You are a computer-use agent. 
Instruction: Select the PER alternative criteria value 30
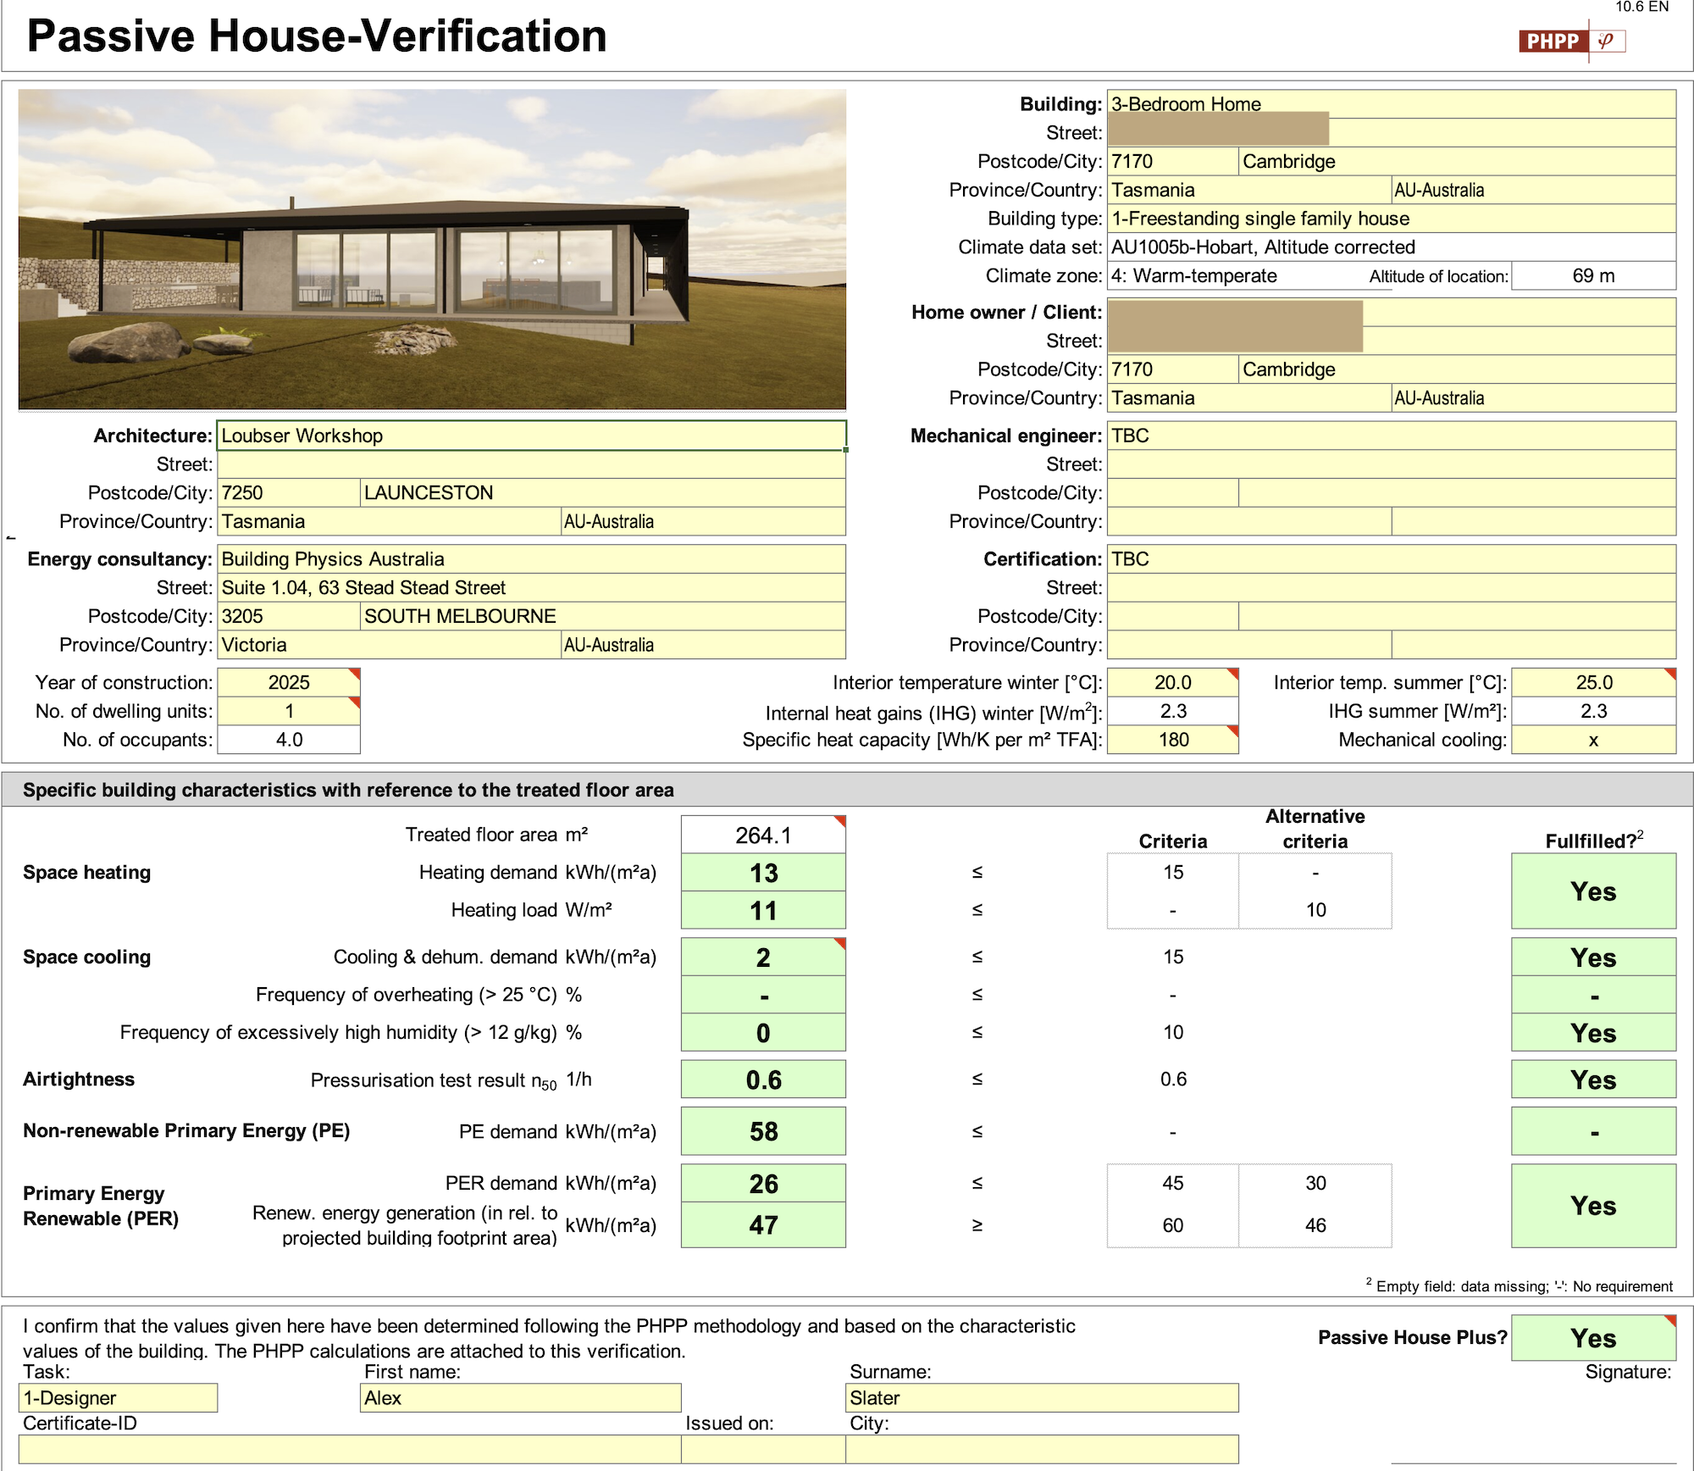point(1315,1184)
